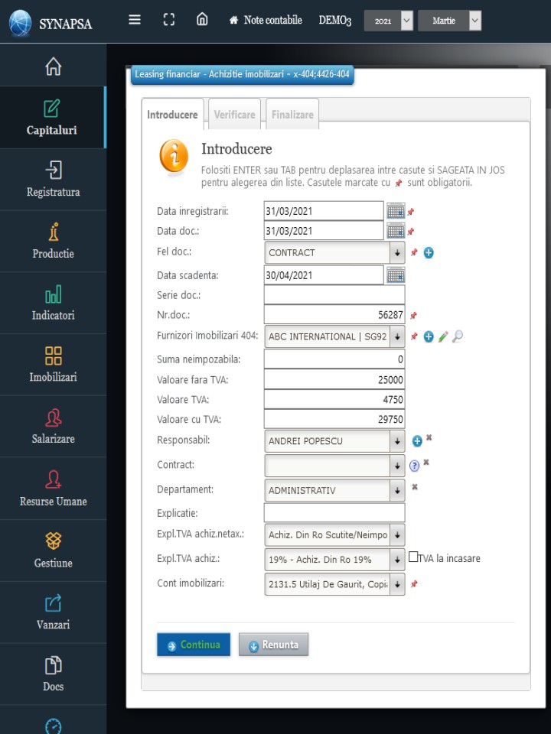Open the Martie month dropdown
This screenshot has height=734, width=551.
[449, 21]
